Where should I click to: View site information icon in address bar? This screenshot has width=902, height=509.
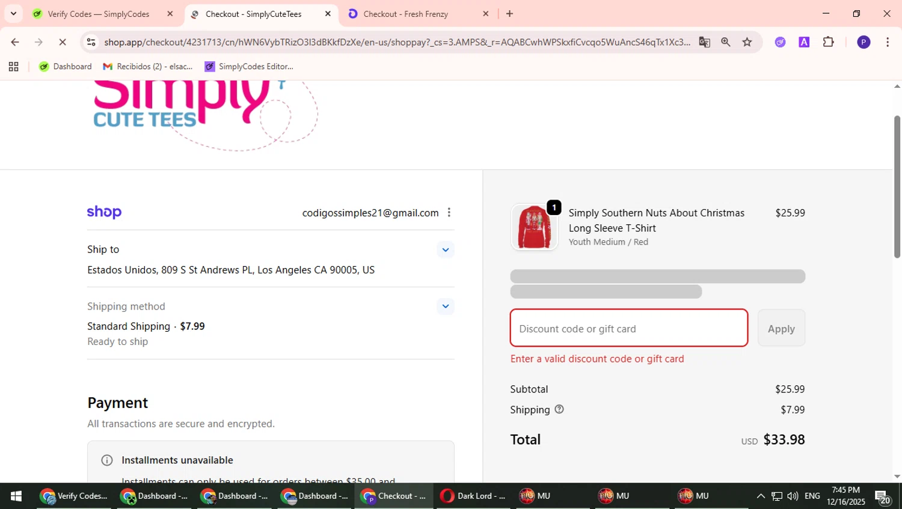(x=91, y=42)
